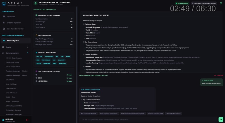Click the Ask the AI Coprocessor input field
The height and width of the screenshot is (123, 225).
click(x=149, y=120)
